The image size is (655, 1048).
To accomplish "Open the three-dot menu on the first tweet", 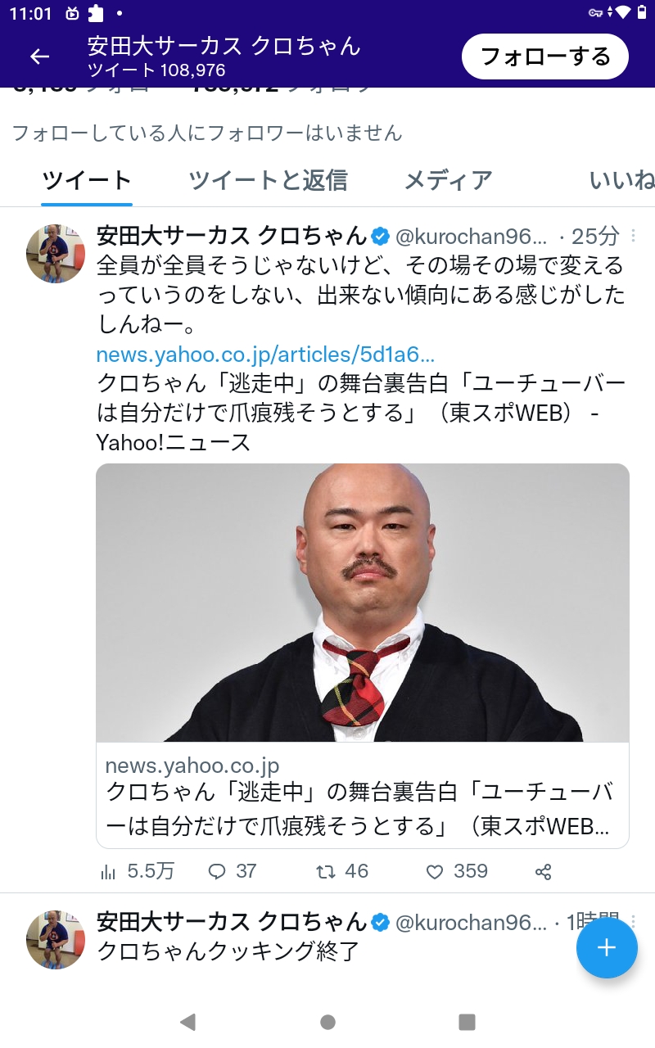I will (633, 237).
